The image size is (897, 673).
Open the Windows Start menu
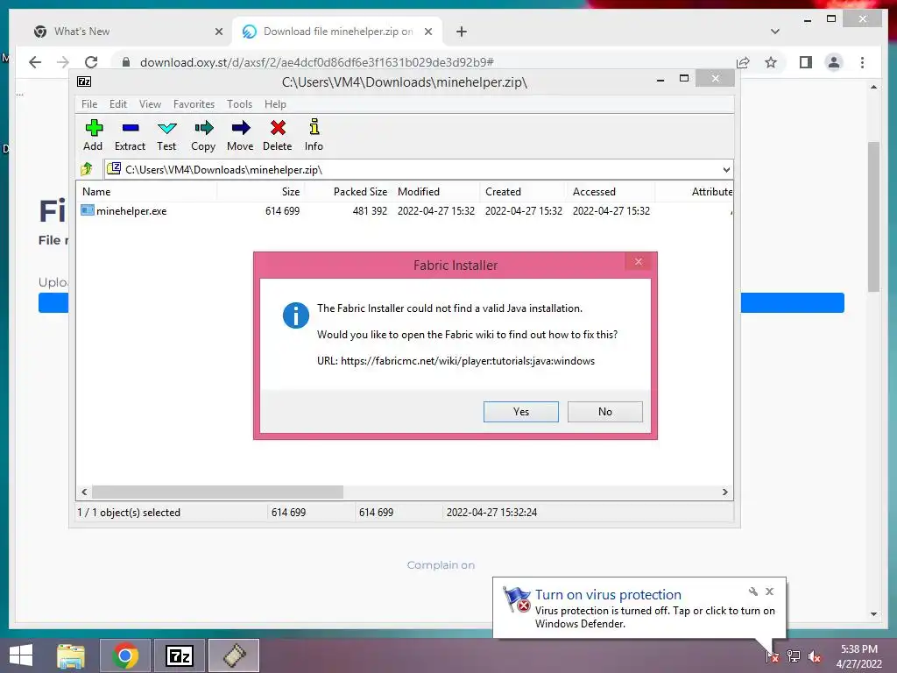21,655
